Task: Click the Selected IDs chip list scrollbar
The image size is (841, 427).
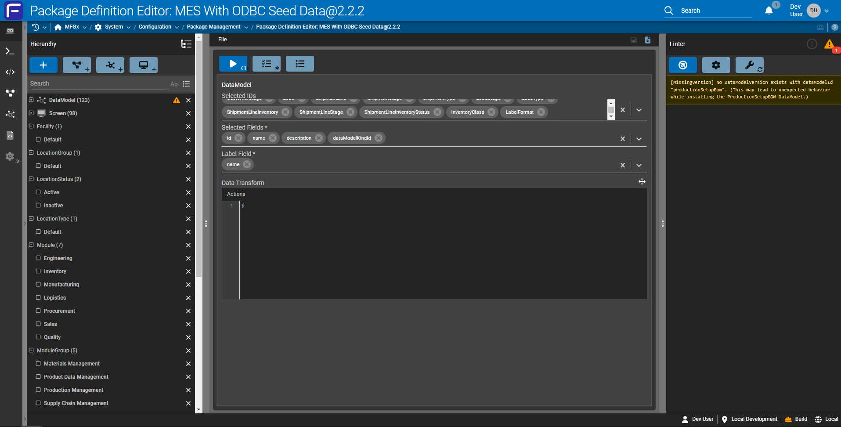Action: coord(611,110)
